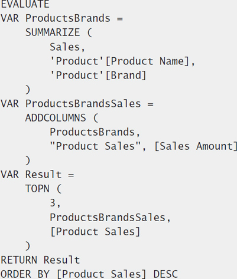Image resolution: width=237 pixels, height=279 pixels.
Task: Click ProductsBrands argument inside ADDCOLUMNS
Action: 92,132
